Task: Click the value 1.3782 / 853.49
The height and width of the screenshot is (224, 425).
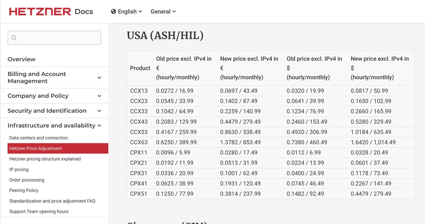Action: tap(240, 142)
